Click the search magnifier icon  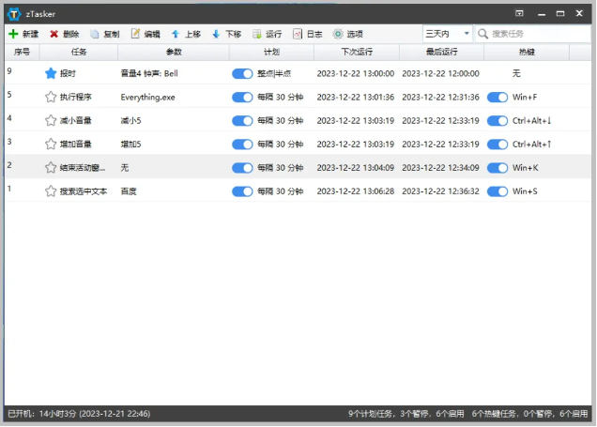pos(482,34)
